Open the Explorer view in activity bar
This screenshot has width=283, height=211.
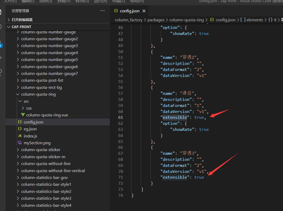click(x=1, y=12)
